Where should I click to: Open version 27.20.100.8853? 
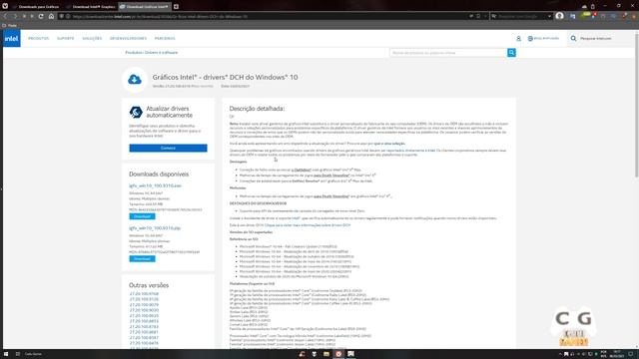(144, 321)
